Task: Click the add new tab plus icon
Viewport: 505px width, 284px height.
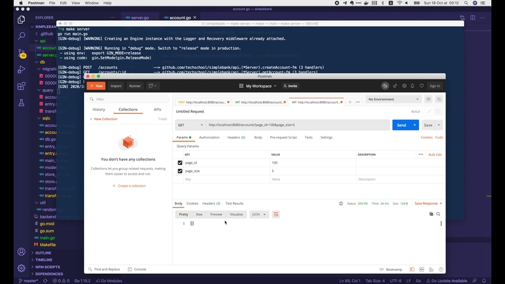Action: pyautogui.click(x=350, y=102)
